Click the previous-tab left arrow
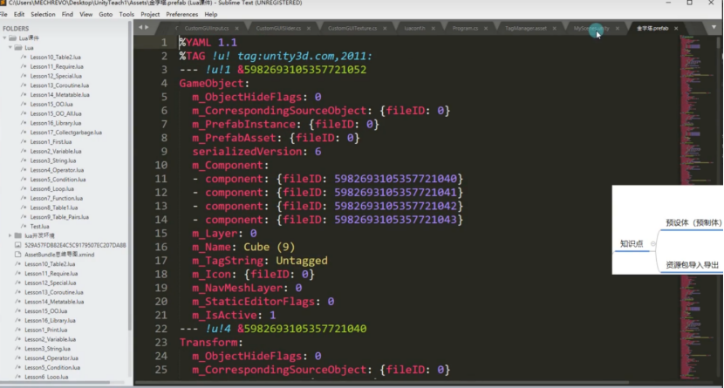The height and width of the screenshot is (388, 724). tap(140, 28)
